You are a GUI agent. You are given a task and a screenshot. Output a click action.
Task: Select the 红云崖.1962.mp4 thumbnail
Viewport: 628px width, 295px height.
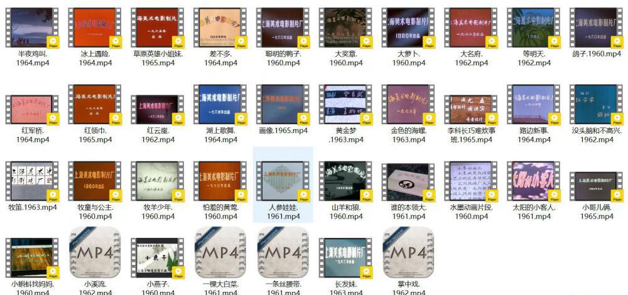pyautogui.click(x=158, y=109)
